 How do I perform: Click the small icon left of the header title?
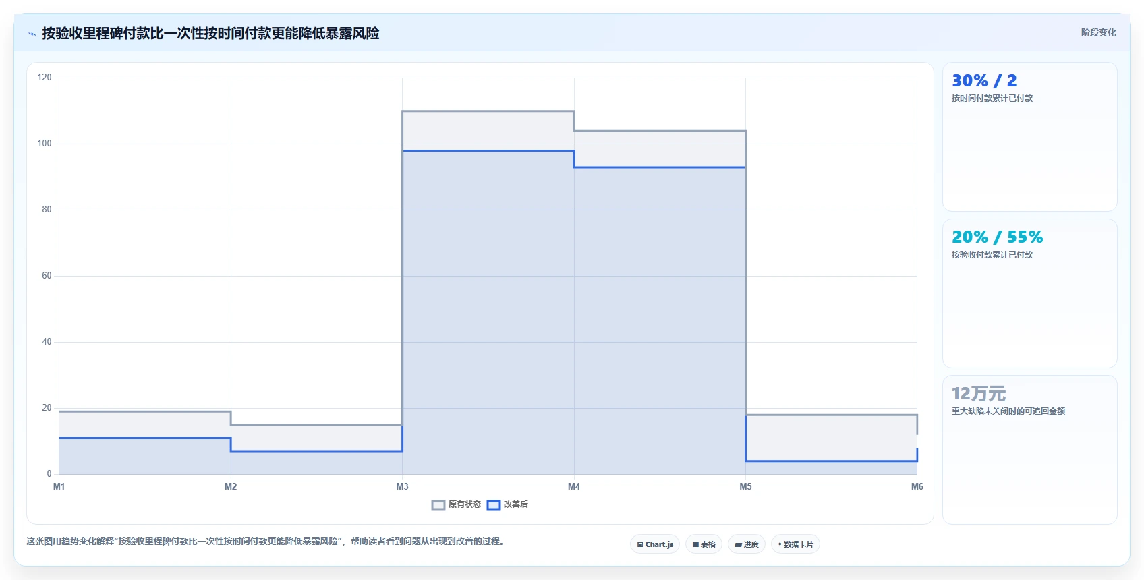pos(32,34)
